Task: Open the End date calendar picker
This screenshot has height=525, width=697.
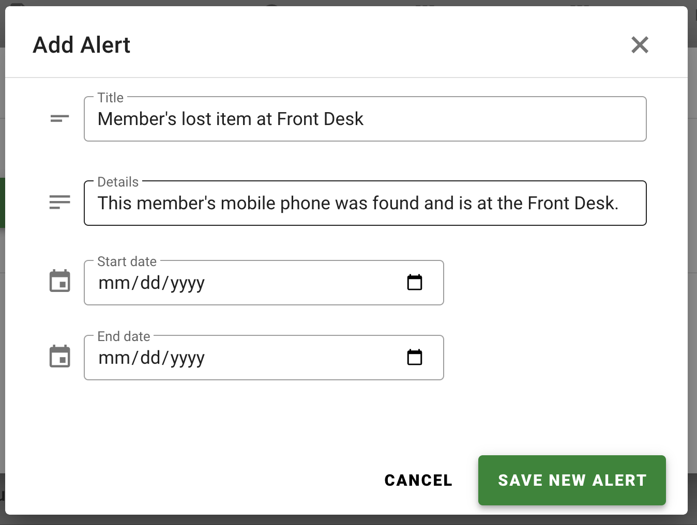Action: [x=415, y=357]
